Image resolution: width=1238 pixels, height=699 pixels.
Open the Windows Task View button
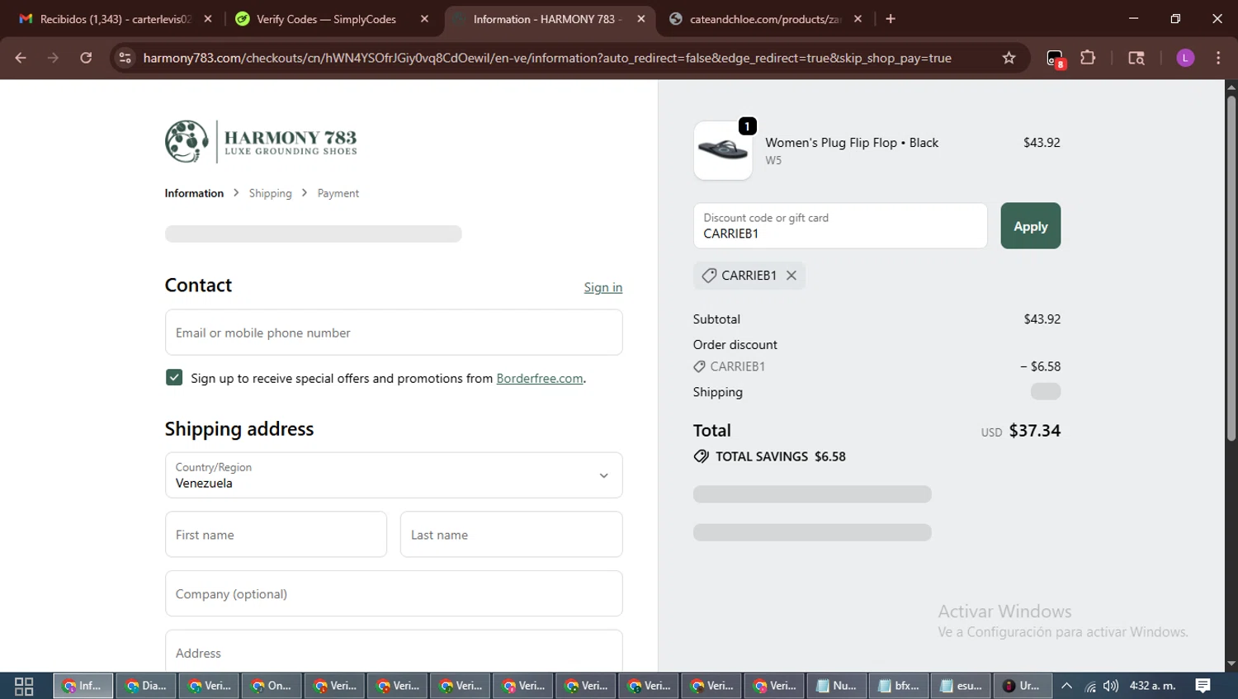[24, 686]
